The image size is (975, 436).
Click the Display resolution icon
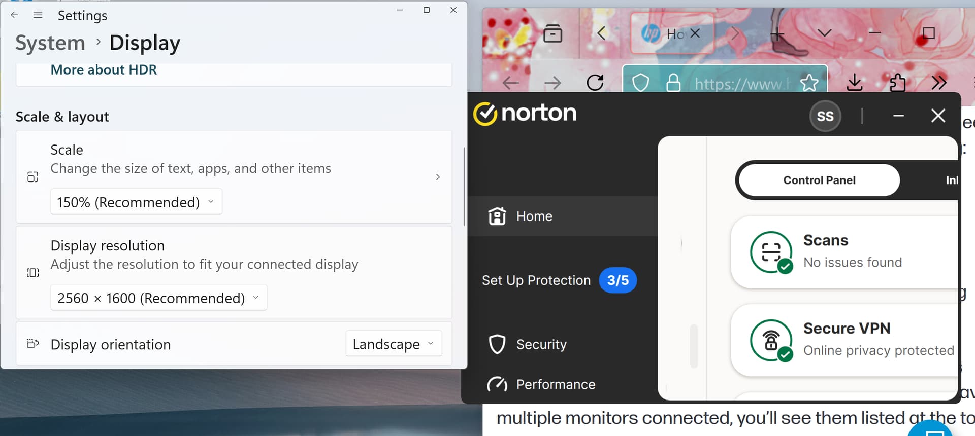point(32,273)
